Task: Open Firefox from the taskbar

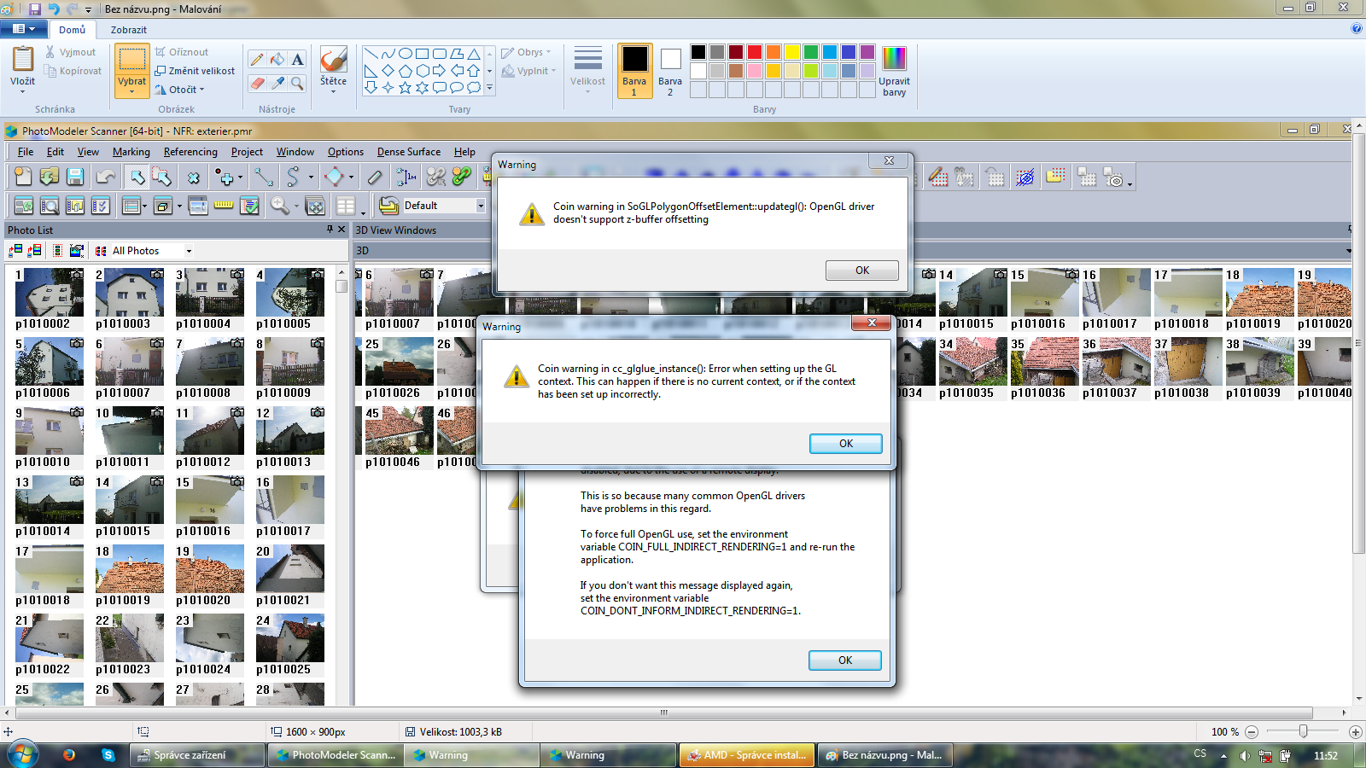Action: point(68,755)
